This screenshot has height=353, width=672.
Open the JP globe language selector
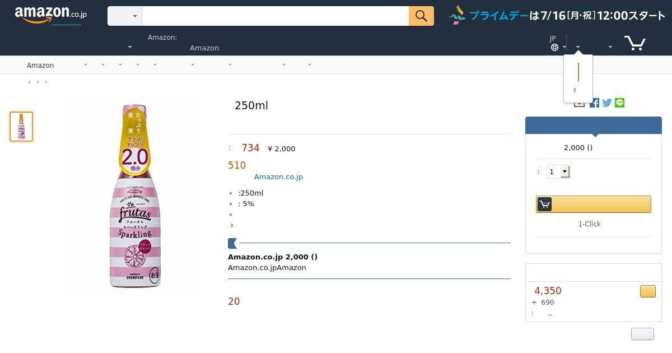557,44
